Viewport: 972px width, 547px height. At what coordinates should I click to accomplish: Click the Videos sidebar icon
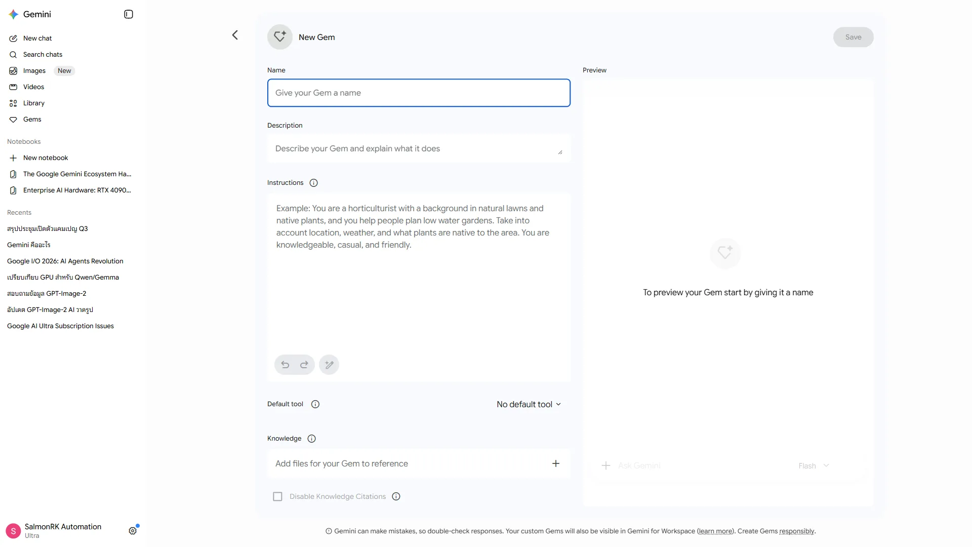click(13, 87)
